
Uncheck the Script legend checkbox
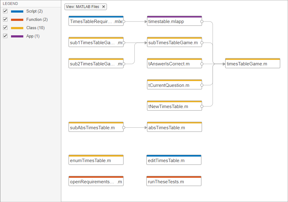click(x=5, y=11)
